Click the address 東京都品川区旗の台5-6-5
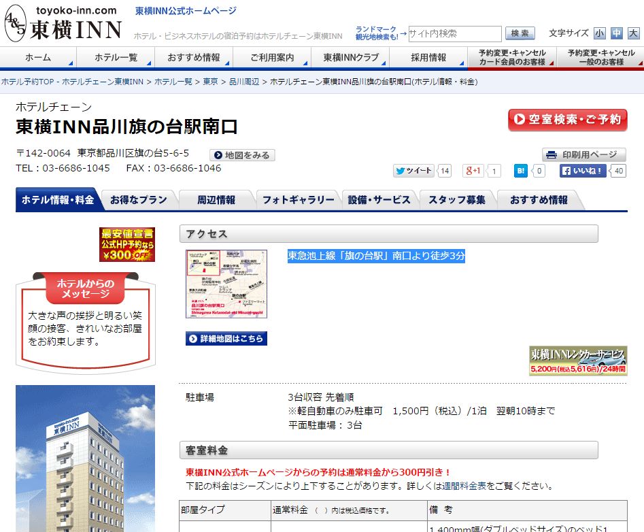 point(133,153)
